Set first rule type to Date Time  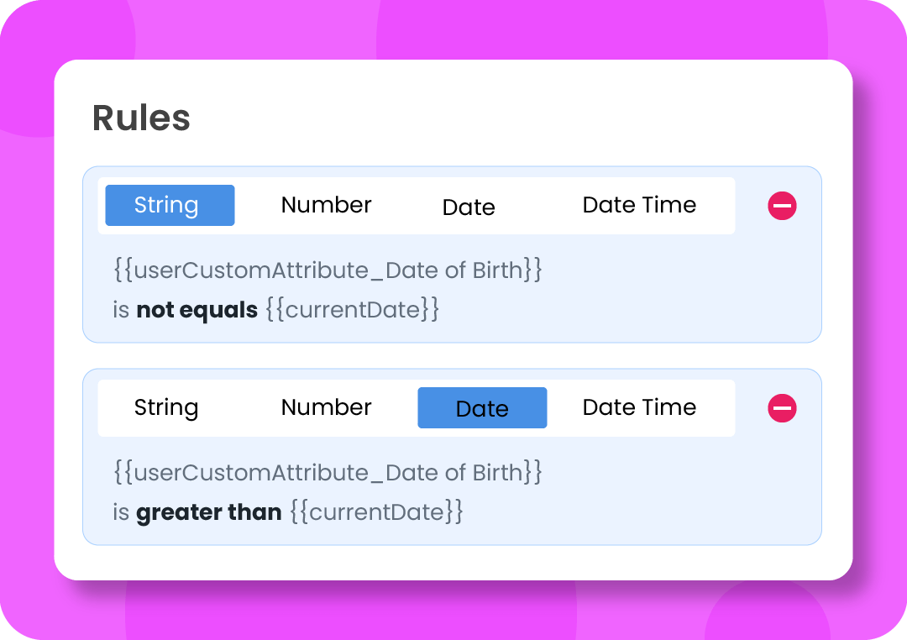[x=639, y=206]
